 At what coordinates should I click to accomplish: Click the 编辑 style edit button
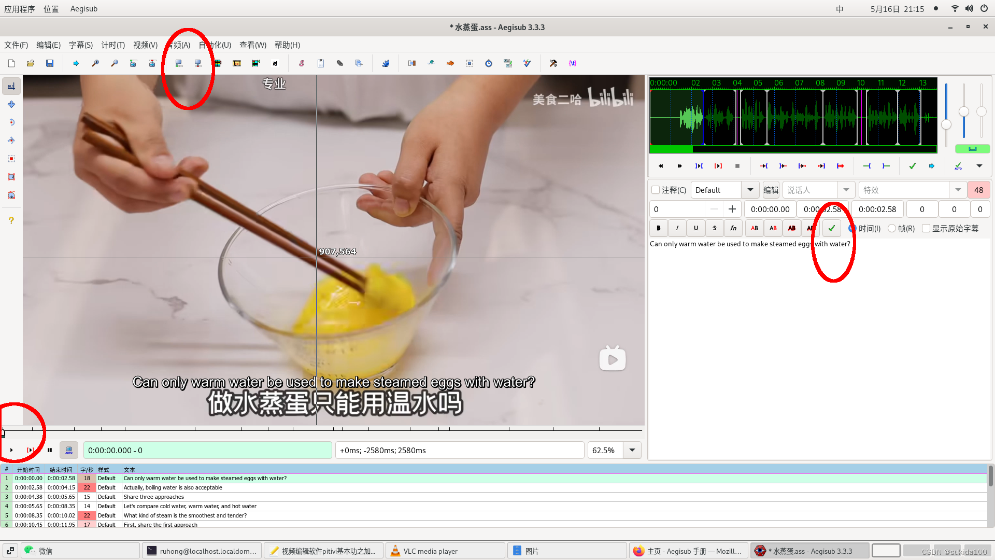coord(771,190)
